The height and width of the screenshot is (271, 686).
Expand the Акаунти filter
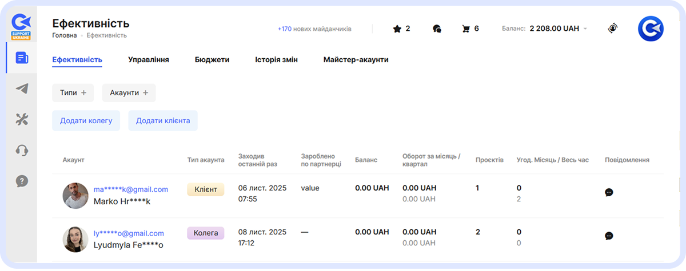129,93
